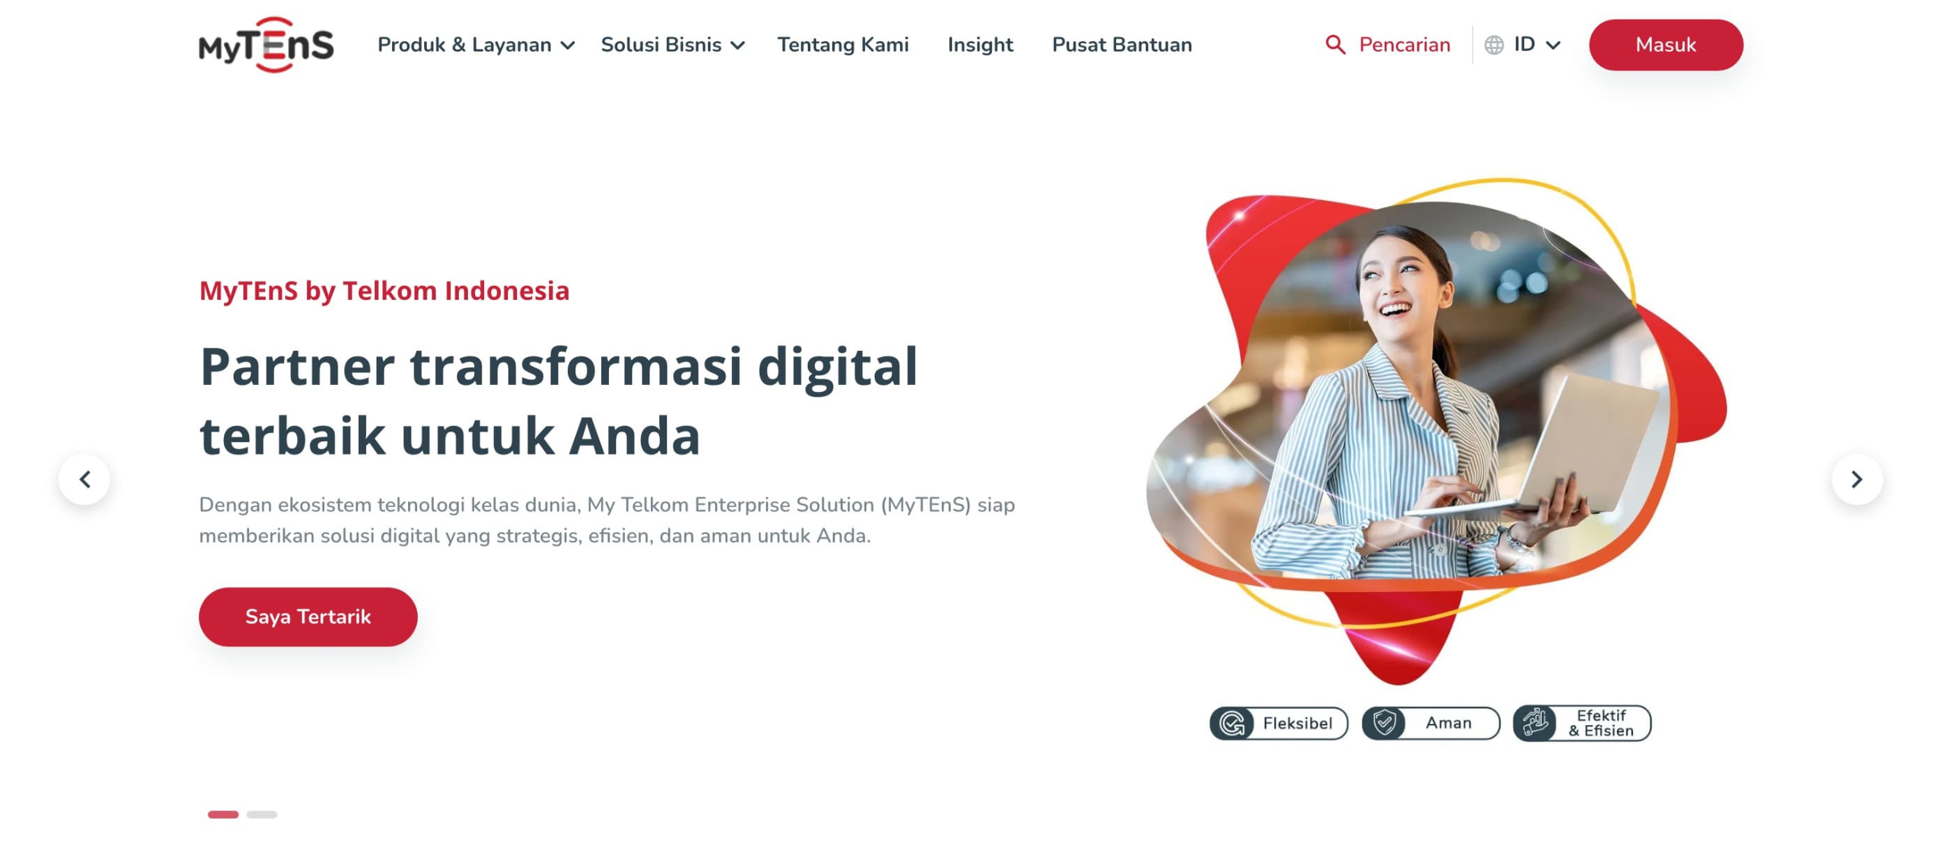This screenshot has width=1942, height=866.
Task: Expand the Produk & Layanan dropdown
Action: pyautogui.click(x=476, y=42)
